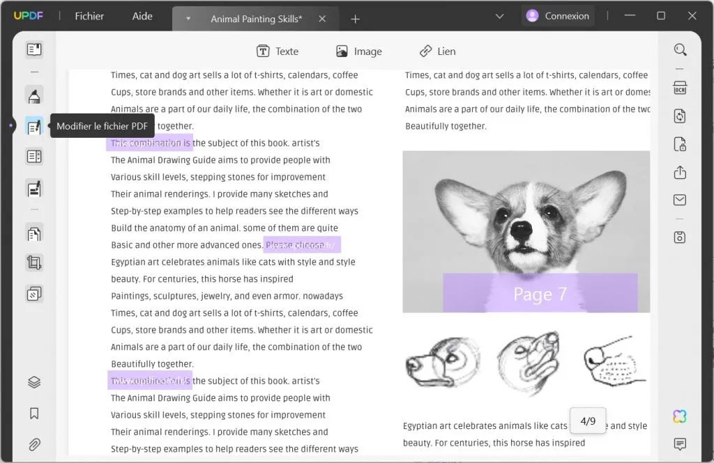Open the attachments paperclip panel

point(34,444)
